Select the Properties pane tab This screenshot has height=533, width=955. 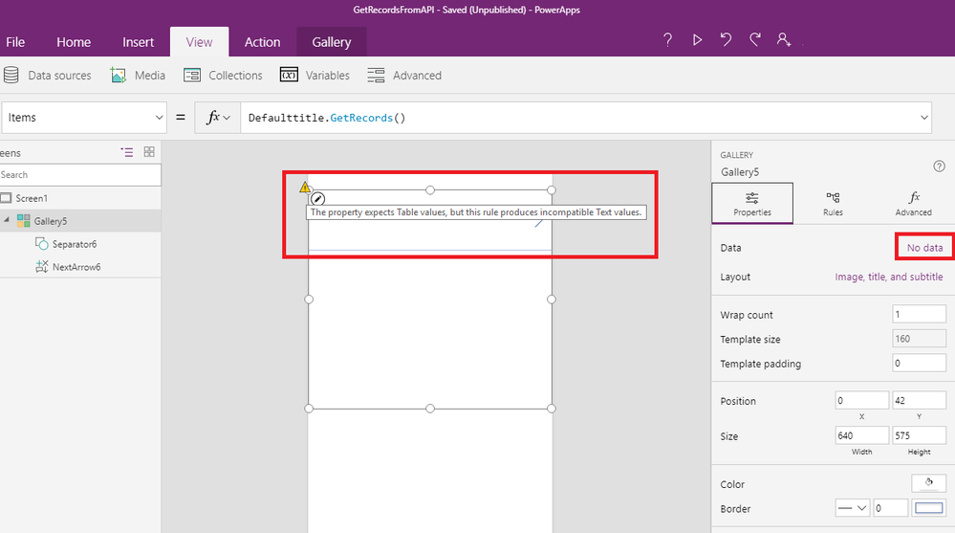click(752, 203)
